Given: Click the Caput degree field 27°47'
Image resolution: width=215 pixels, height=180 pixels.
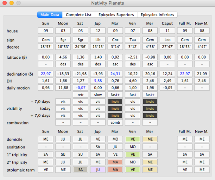Looking at the screenshot, I should click(x=167, y=47).
